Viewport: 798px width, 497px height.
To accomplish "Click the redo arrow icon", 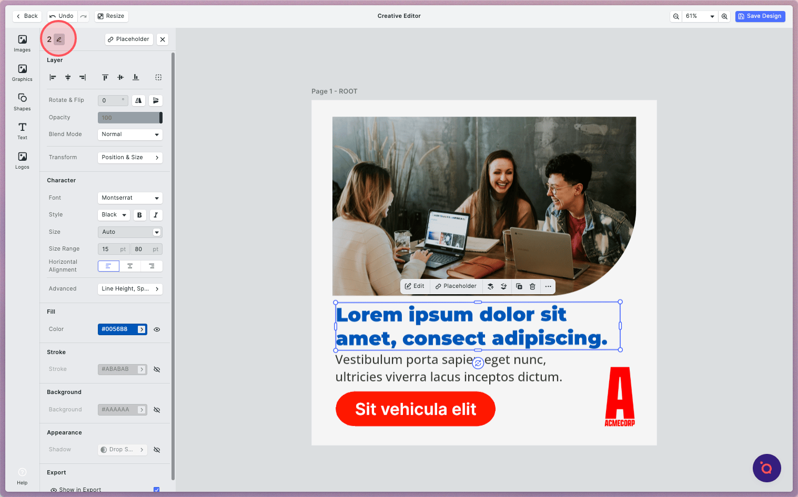I will [x=83, y=16].
